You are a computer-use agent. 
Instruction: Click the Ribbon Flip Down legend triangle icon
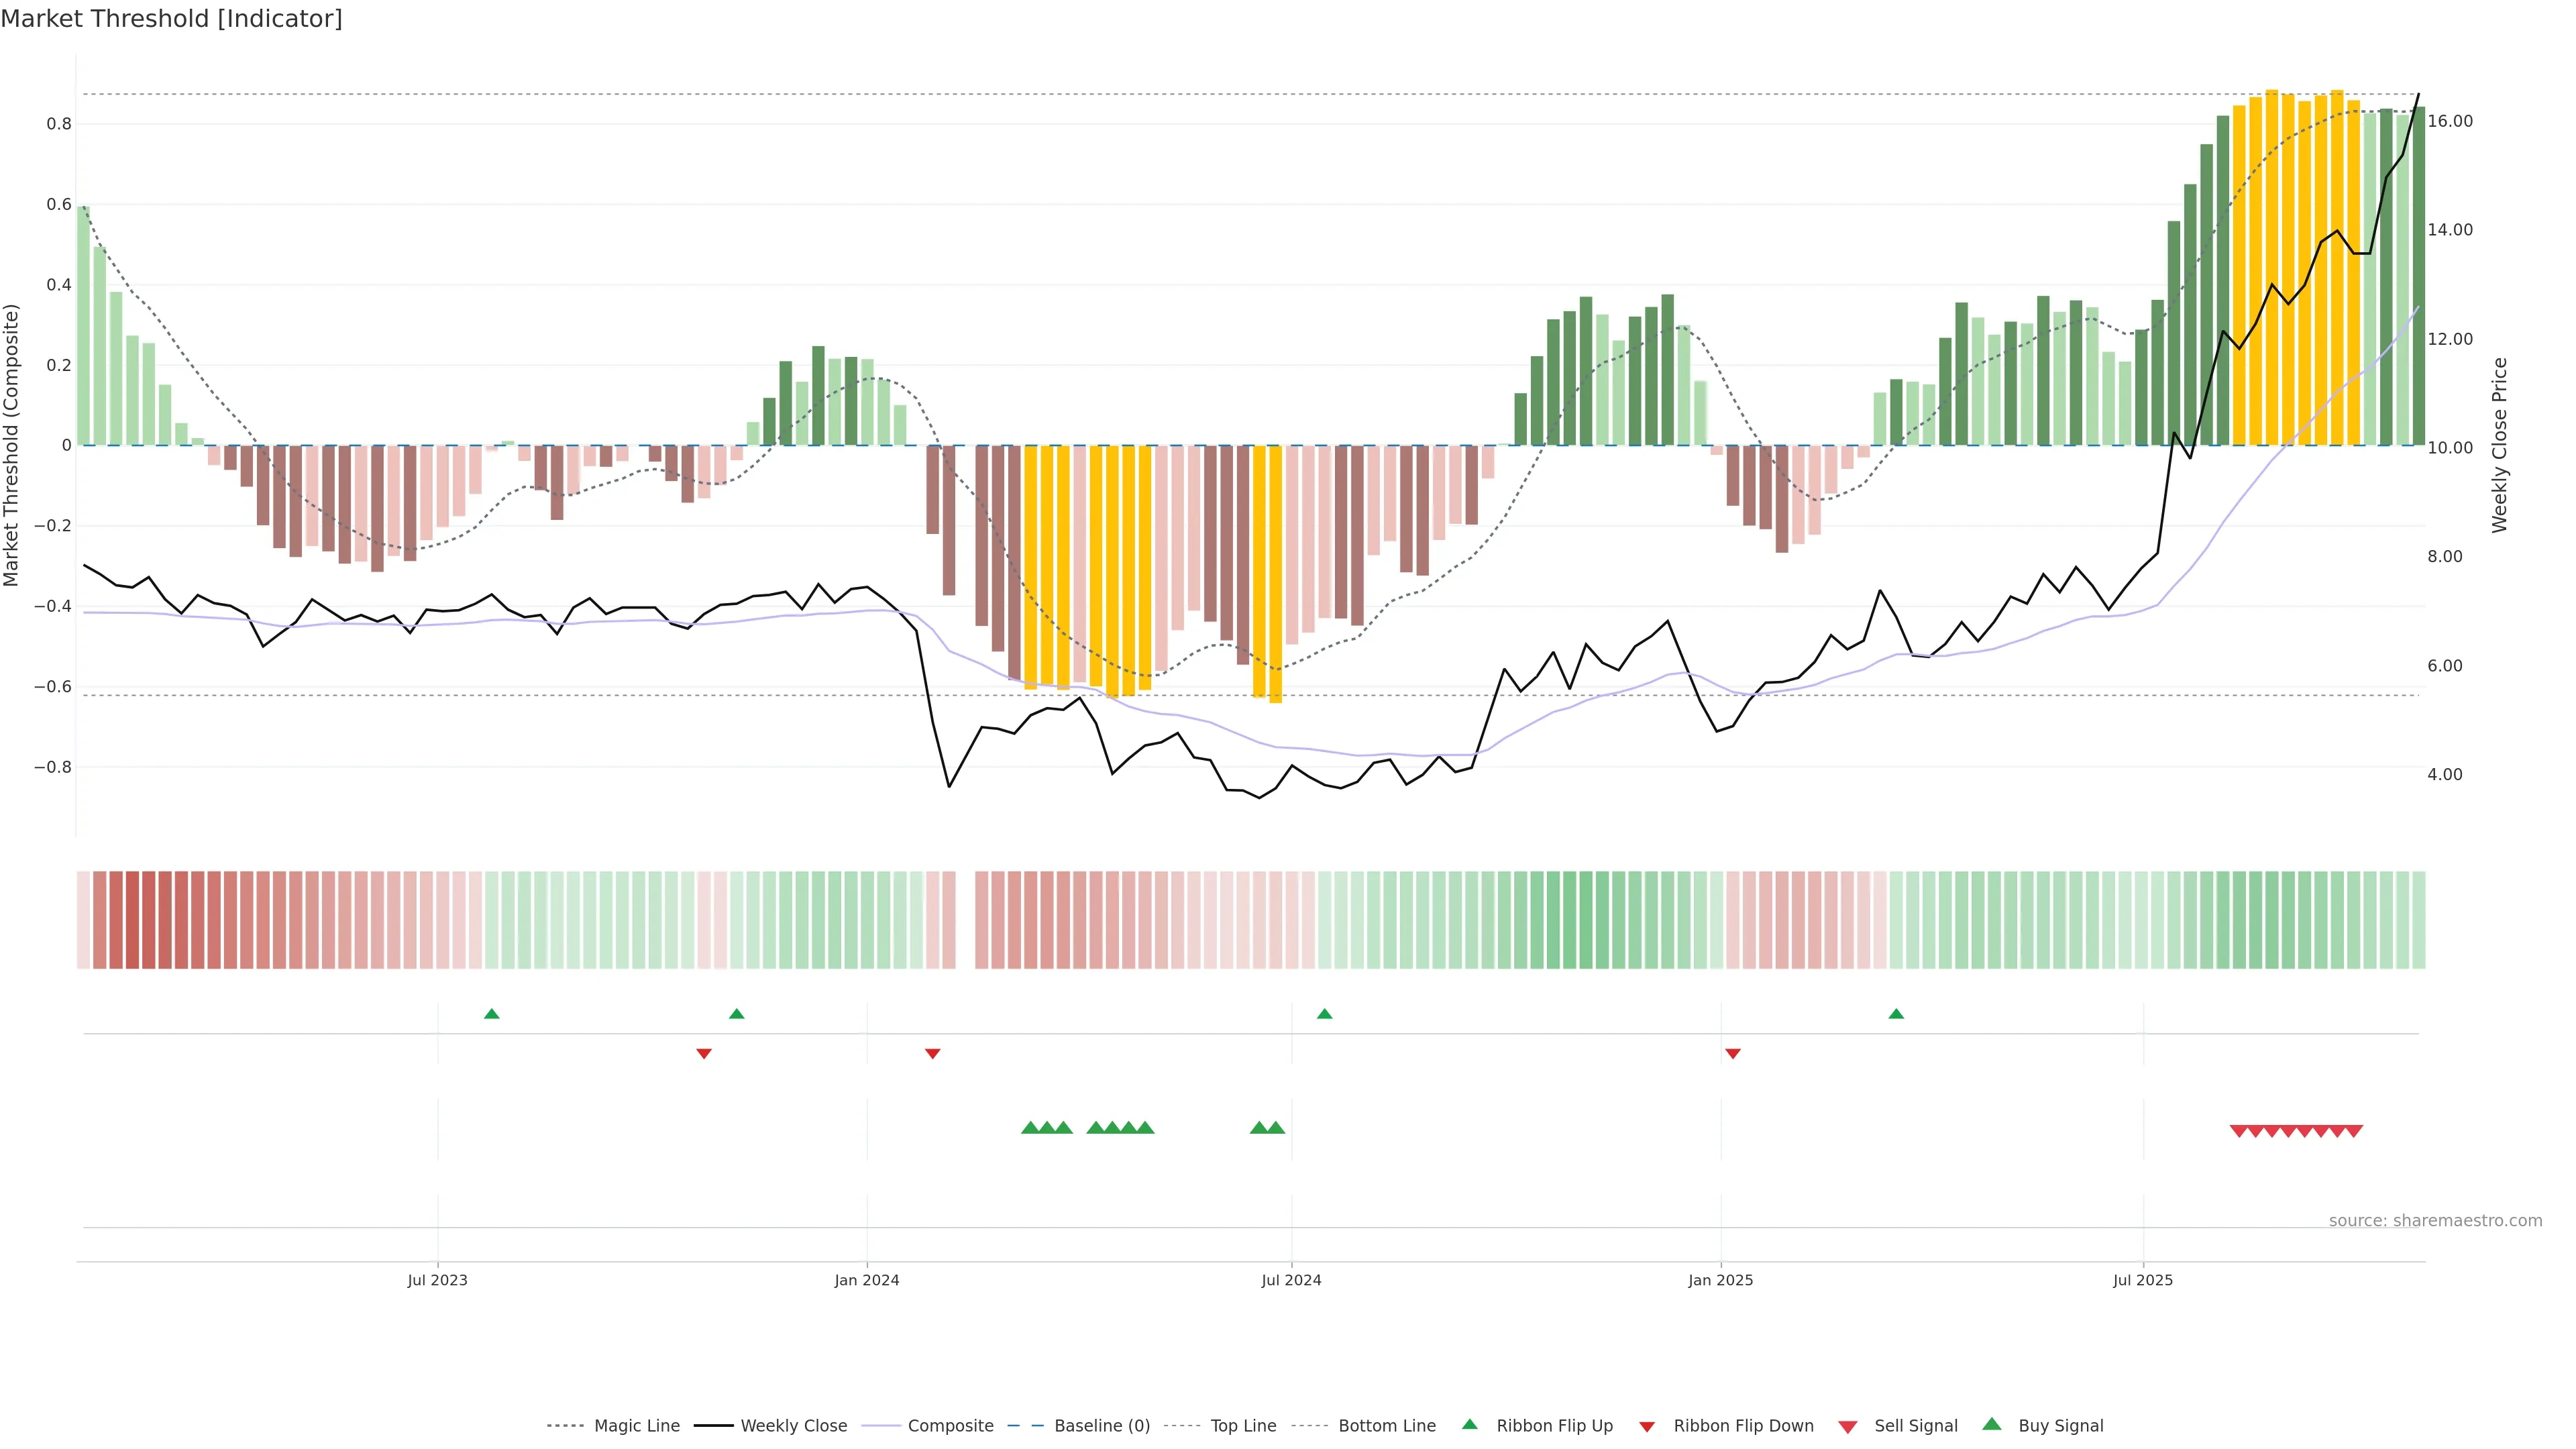point(1647,1427)
